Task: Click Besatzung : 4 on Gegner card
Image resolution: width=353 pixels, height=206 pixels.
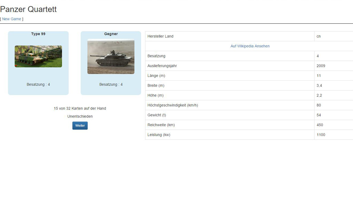Action: point(111,84)
